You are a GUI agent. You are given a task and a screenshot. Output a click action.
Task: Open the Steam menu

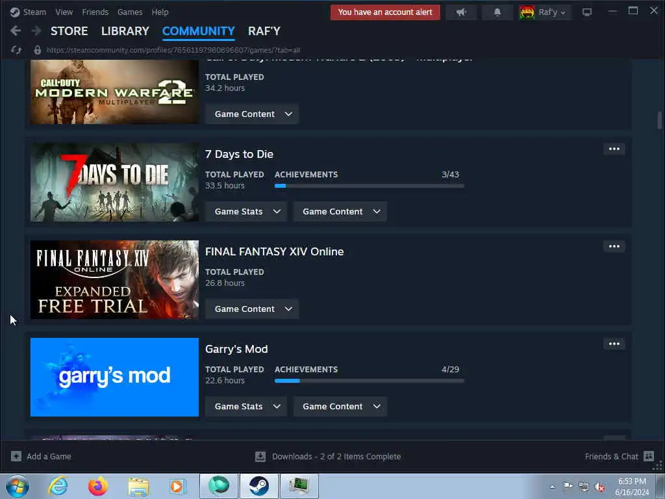(34, 12)
